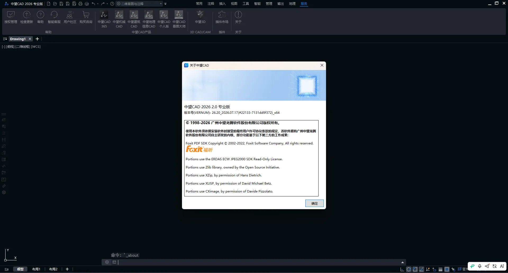
Task: Launch 智能客服 smart customer service
Action: click(54, 17)
